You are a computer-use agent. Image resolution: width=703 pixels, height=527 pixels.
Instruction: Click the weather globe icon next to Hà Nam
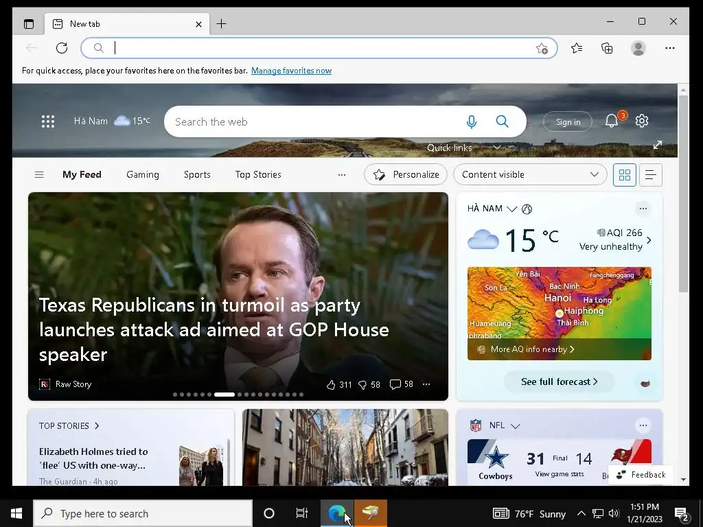tap(527, 209)
